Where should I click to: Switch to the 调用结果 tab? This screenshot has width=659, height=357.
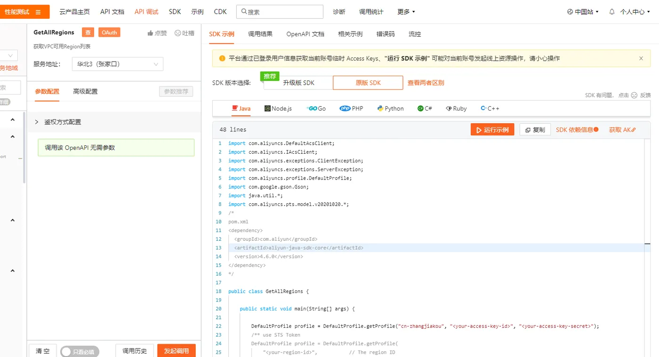tap(260, 34)
